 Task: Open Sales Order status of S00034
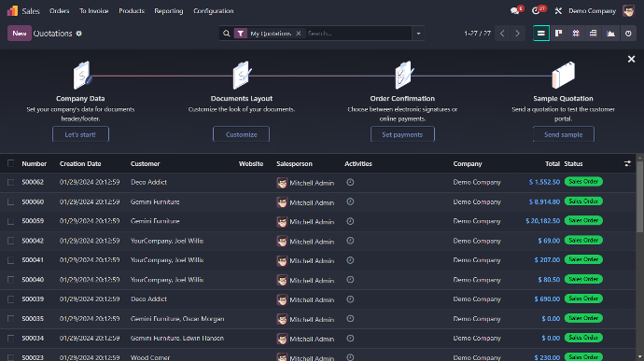[x=583, y=338]
